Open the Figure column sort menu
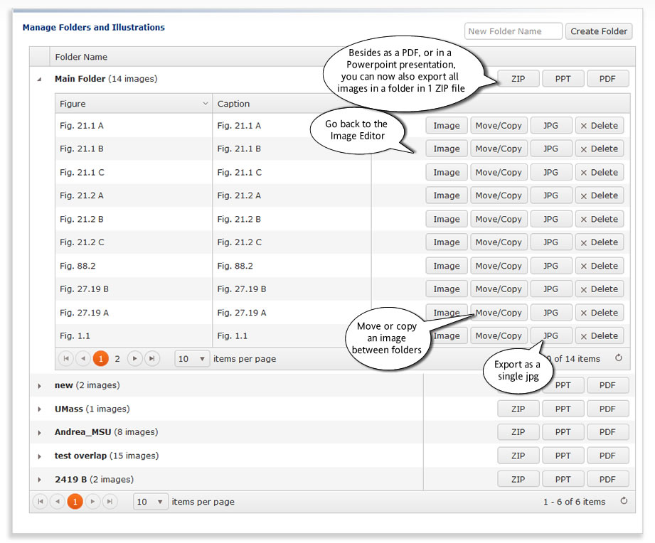 pyautogui.click(x=206, y=104)
